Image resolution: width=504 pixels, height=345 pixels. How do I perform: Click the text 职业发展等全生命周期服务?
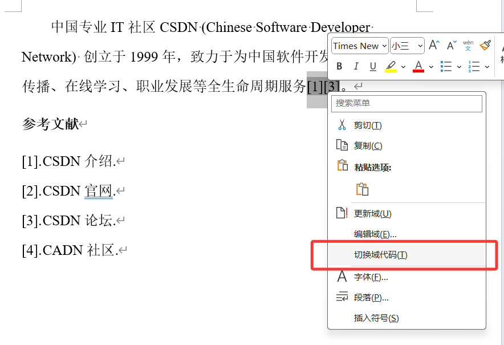[221, 86]
